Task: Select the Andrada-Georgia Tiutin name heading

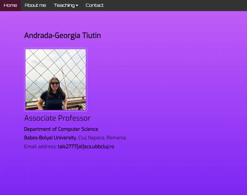Action: click(62, 36)
